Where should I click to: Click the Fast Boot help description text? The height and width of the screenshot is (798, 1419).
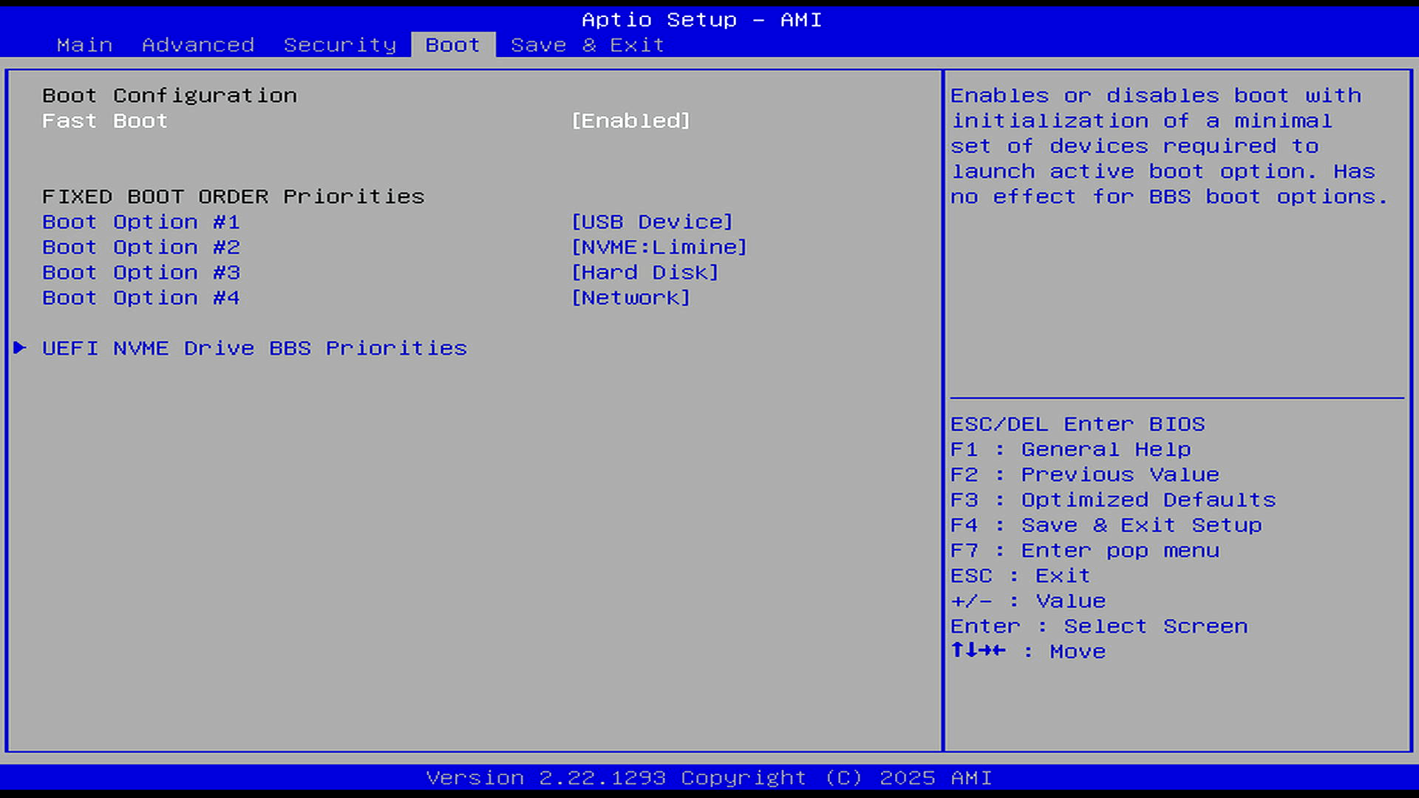(1170, 146)
